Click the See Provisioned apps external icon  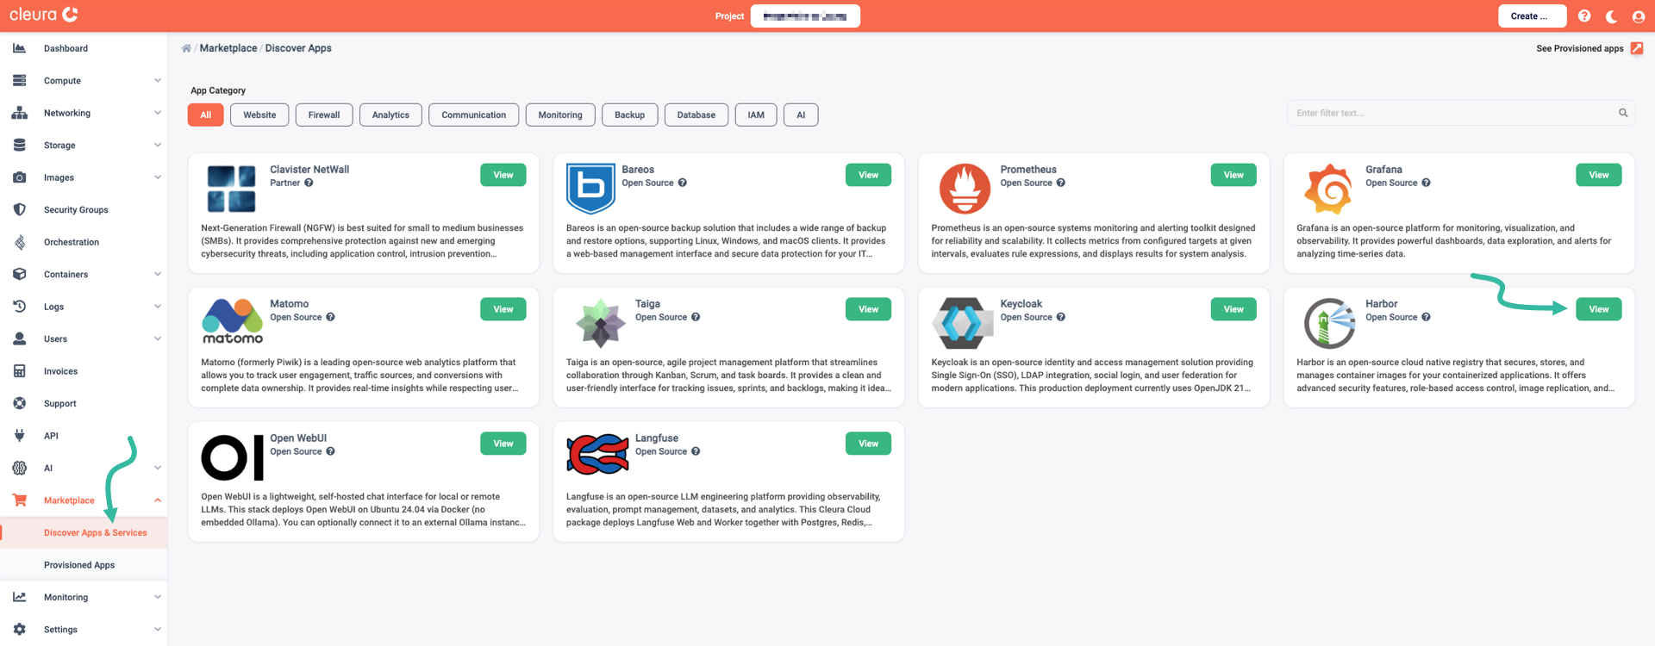(1637, 48)
